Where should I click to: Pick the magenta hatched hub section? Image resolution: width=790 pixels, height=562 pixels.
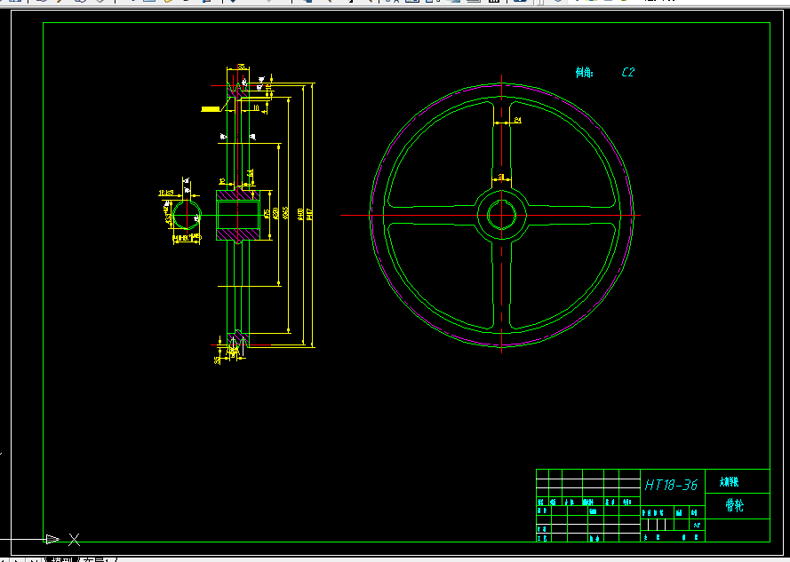(238, 195)
